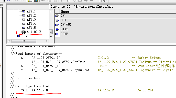Click the horizontal scroll left arrow
This screenshot has height=98, width=176.
coord(9,41)
